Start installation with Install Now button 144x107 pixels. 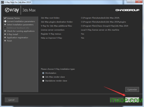click(132, 100)
